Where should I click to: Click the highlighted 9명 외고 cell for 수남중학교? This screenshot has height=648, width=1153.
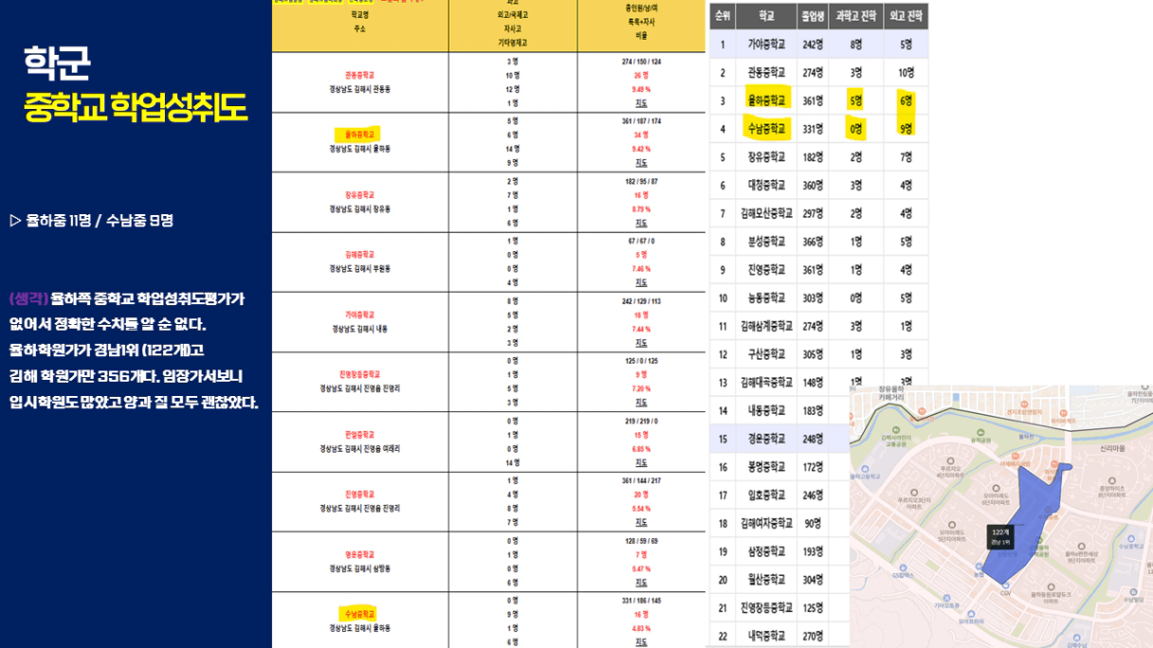point(906,129)
